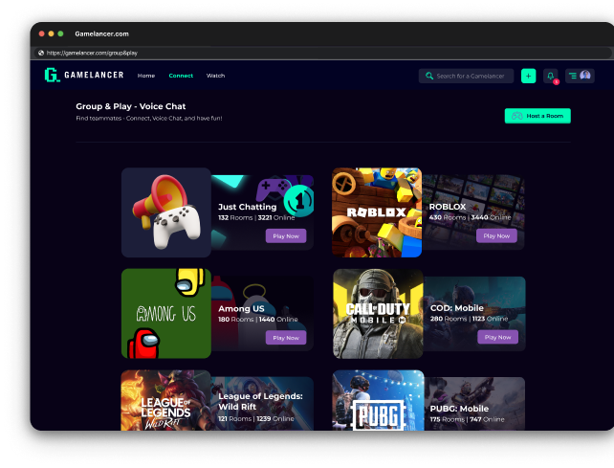Image resolution: width=614 pixels, height=468 pixels.
Task: Click the League of Legends Wild Rift cover
Action: click(x=165, y=402)
